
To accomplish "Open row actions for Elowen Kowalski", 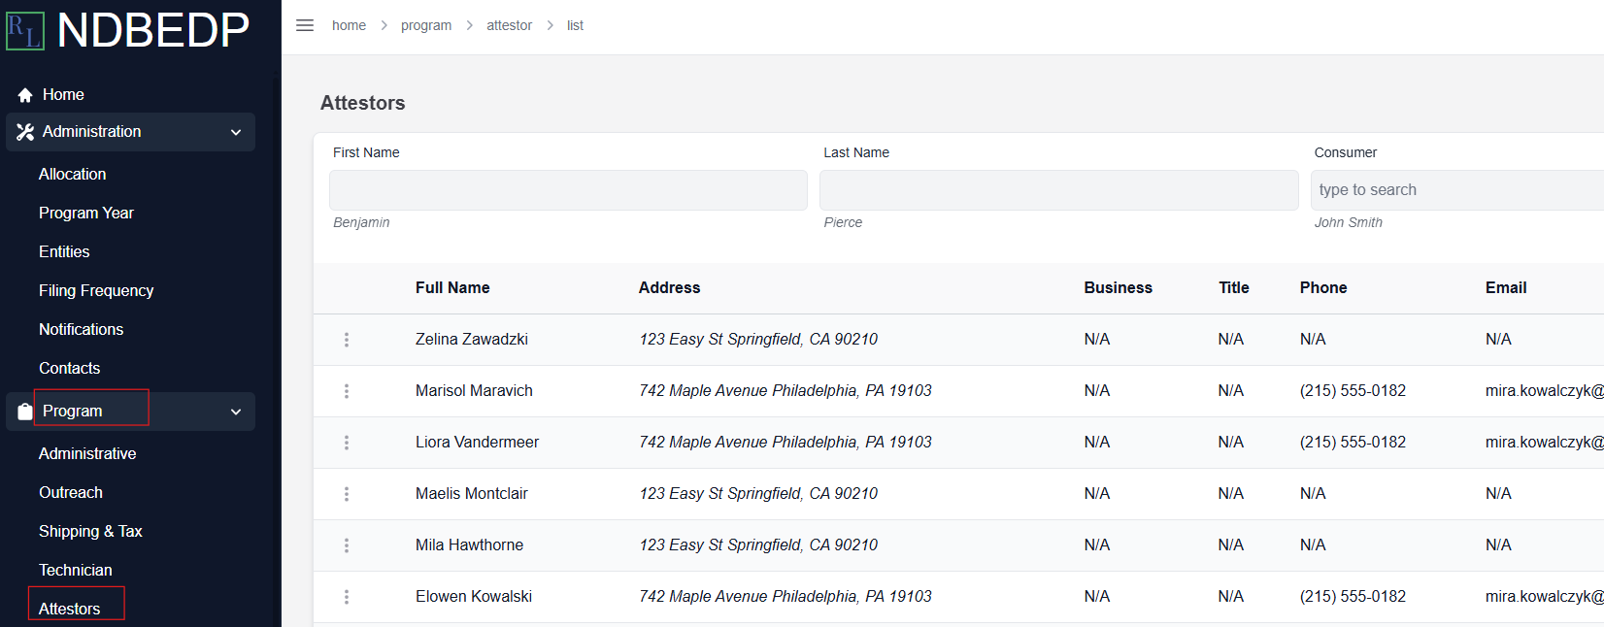I will pos(347,597).
